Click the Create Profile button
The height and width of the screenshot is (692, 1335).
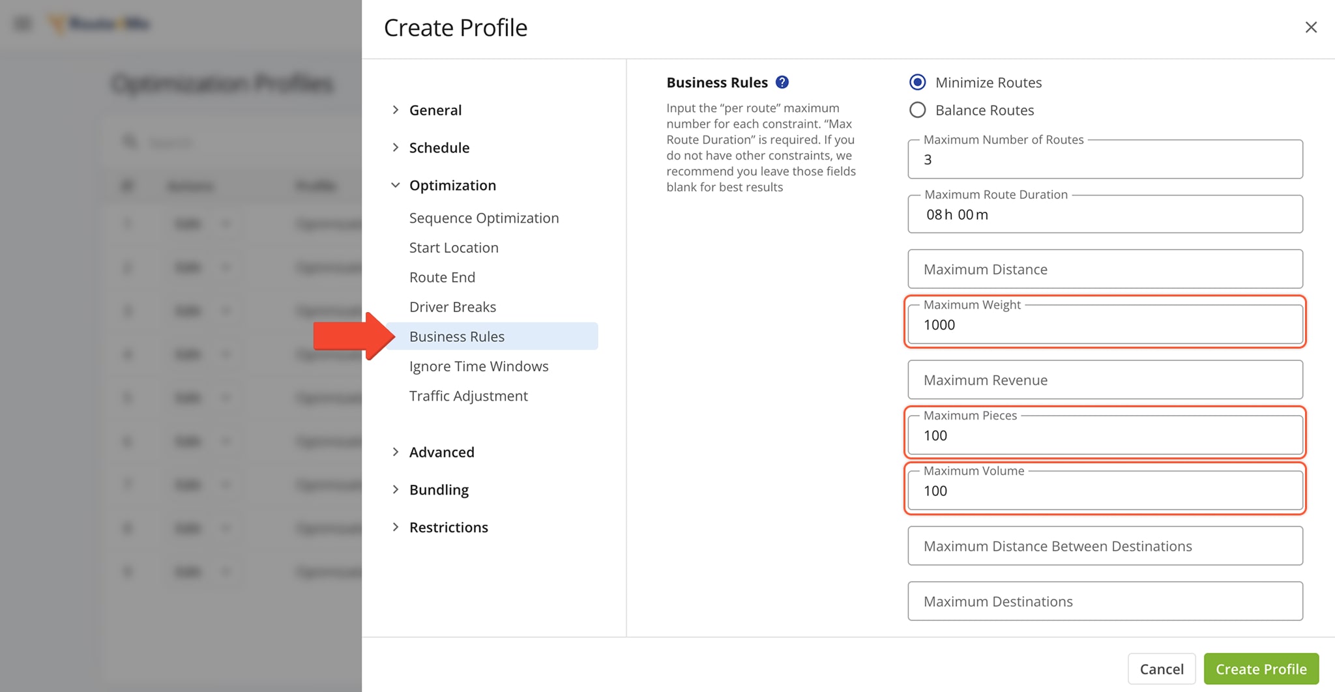tap(1261, 669)
